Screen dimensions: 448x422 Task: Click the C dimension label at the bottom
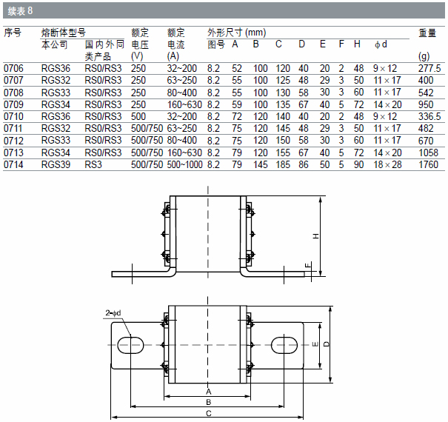click(x=209, y=413)
